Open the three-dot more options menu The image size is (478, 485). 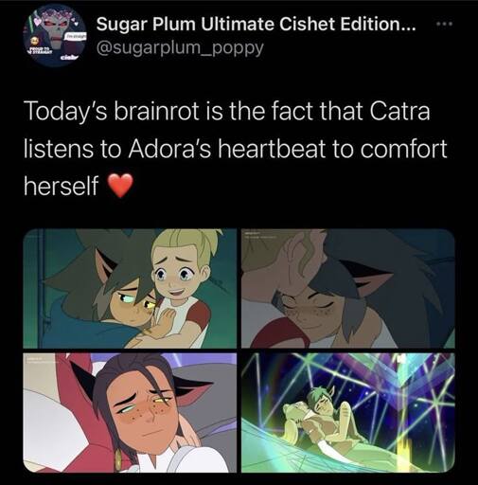(x=444, y=24)
